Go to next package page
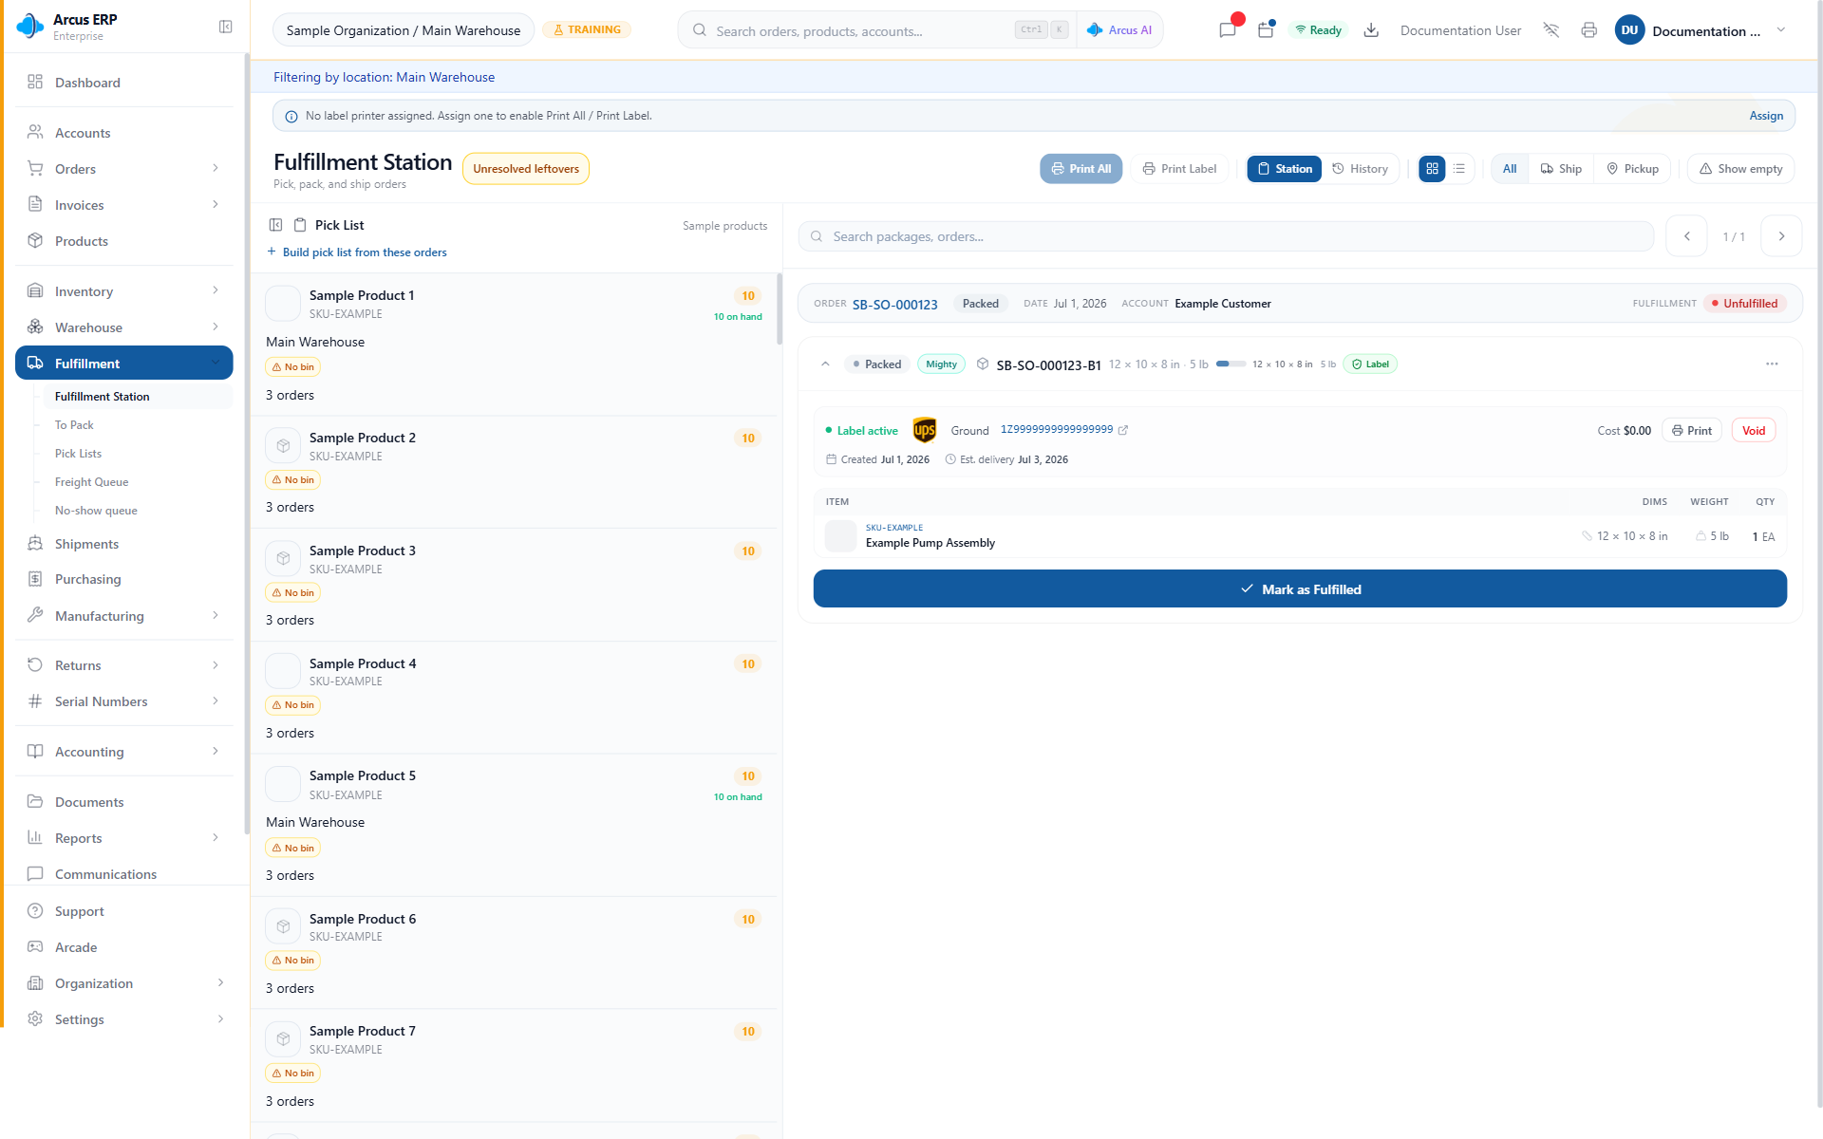 pos(1781,236)
